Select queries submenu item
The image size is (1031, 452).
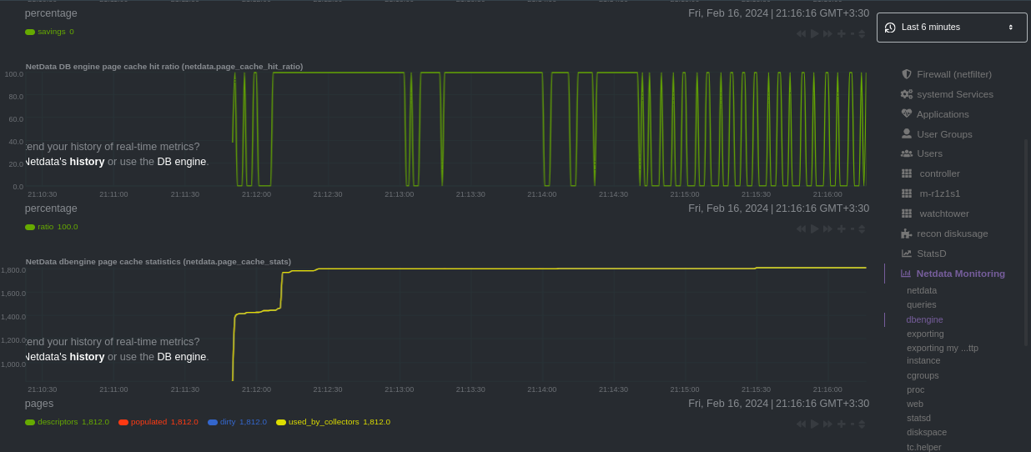(921, 304)
